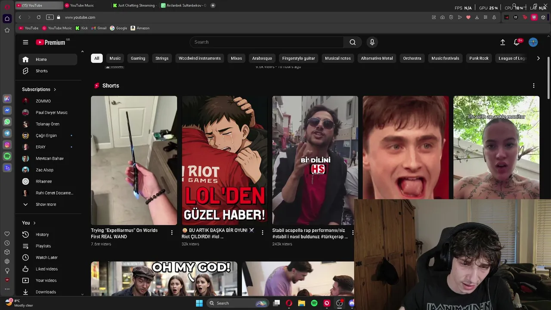Viewport: 551px width, 310px height.
Task: Go to Home in YouTube sidebar
Action: [48, 59]
